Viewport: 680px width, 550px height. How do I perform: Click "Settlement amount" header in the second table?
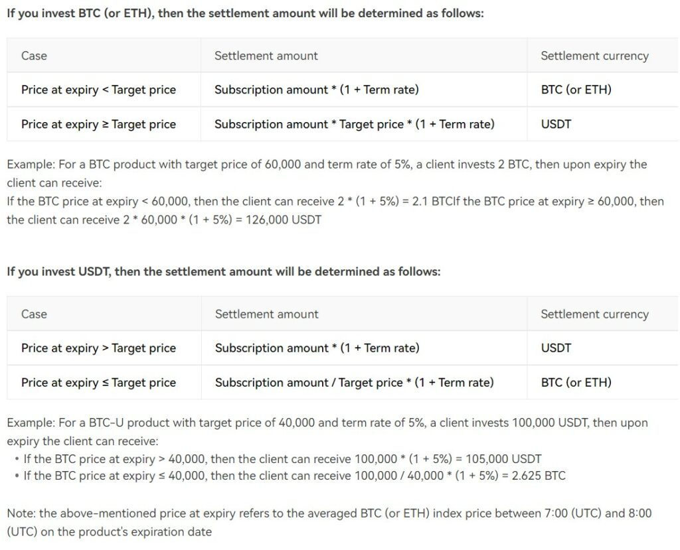click(x=266, y=314)
